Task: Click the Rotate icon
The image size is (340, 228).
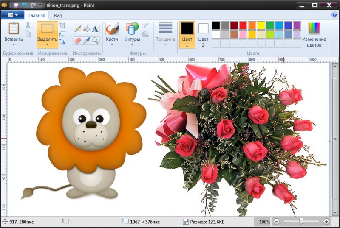Action: [x=62, y=42]
